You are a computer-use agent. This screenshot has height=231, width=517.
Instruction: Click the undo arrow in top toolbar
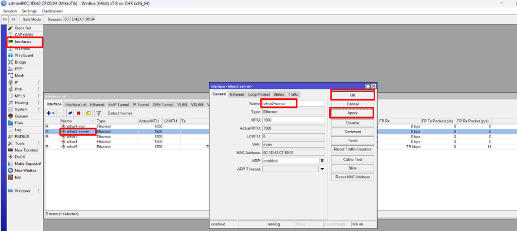click(x=5, y=19)
